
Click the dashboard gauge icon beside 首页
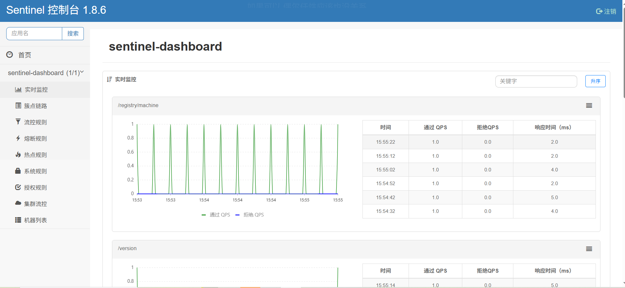[x=10, y=55]
